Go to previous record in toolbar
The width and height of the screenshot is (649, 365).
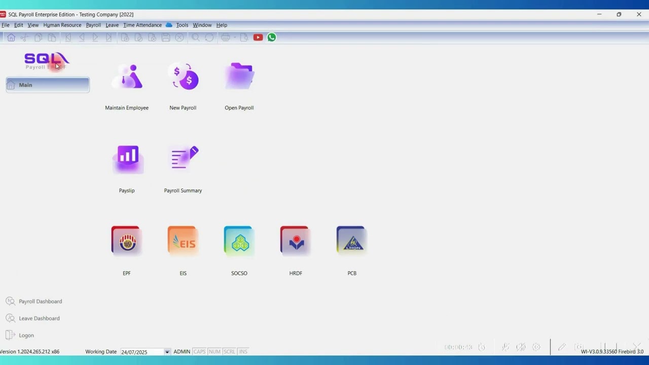coord(82,38)
